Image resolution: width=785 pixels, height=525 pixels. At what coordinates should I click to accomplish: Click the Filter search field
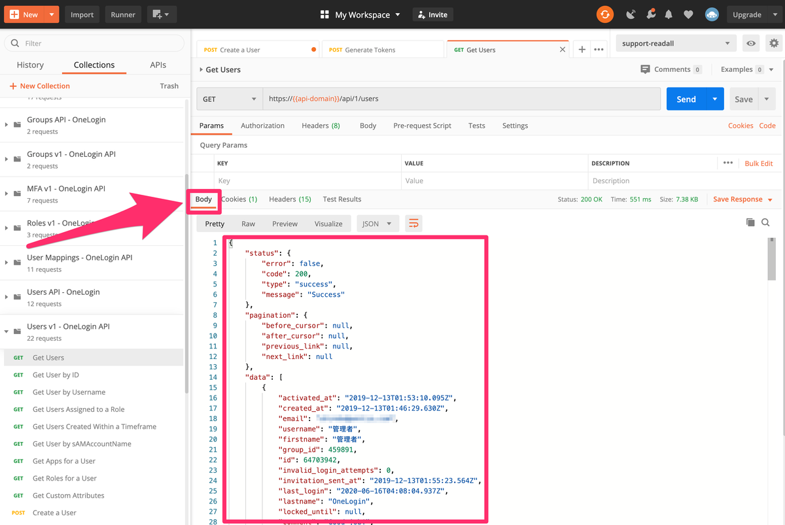(x=94, y=43)
